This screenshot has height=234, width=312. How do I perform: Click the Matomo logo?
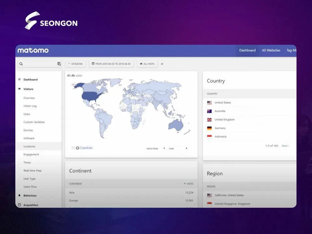click(33, 50)
